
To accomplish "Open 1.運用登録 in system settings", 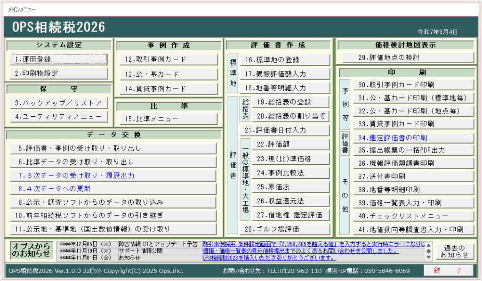I will [x=59, y=59].
